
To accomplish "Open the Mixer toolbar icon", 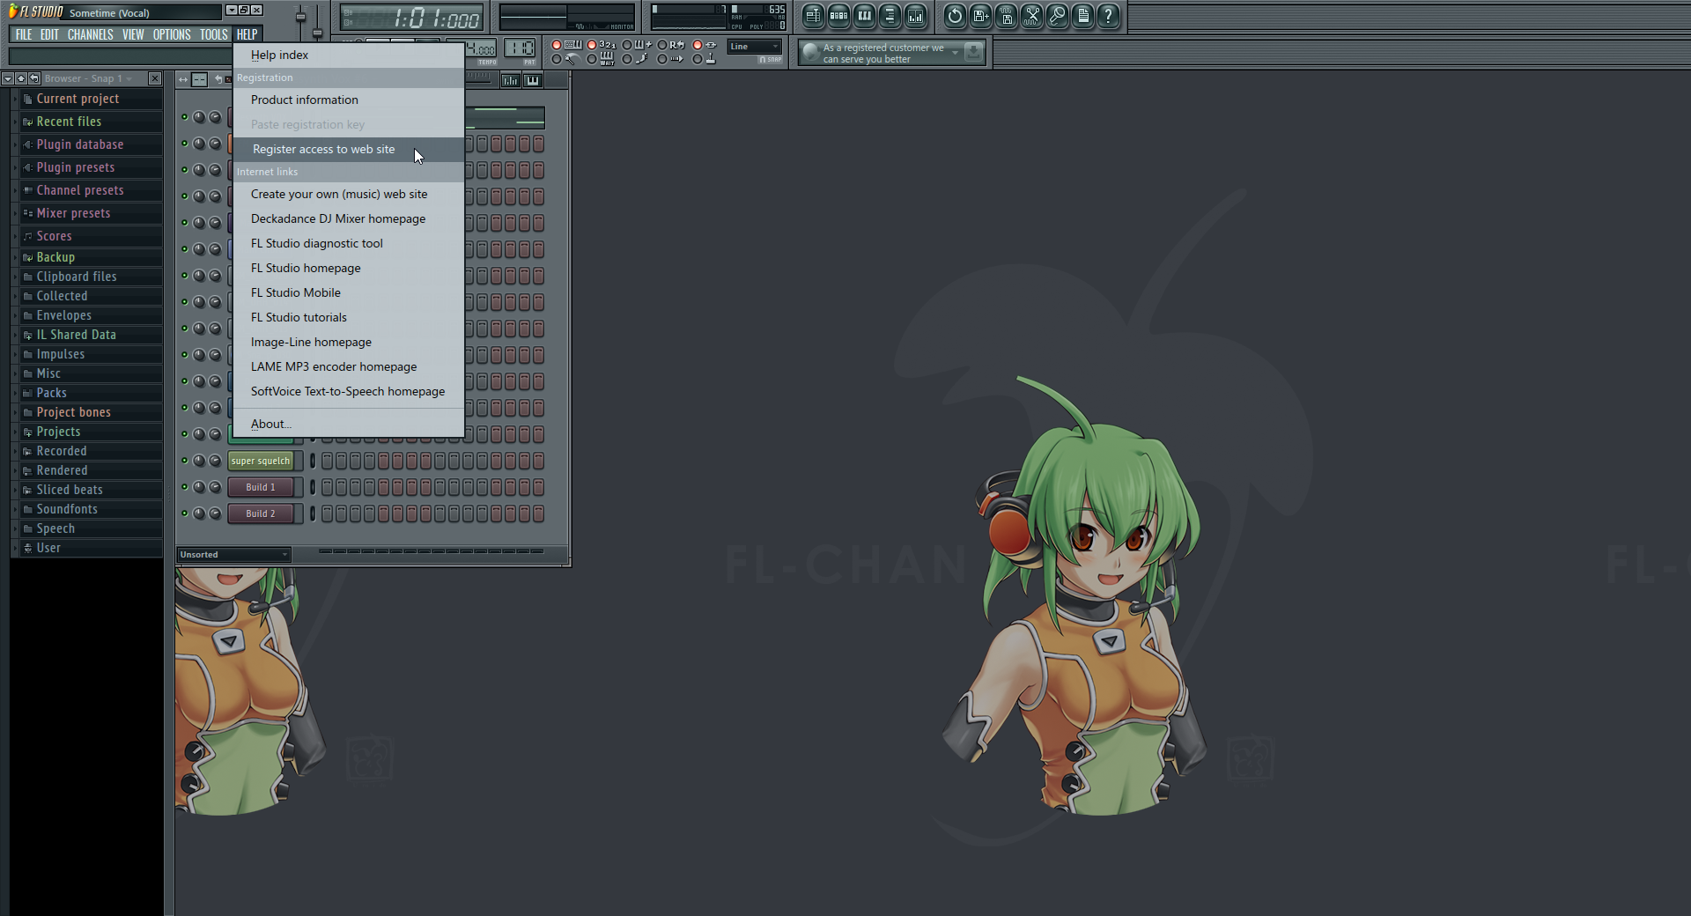I will (916, 15).
